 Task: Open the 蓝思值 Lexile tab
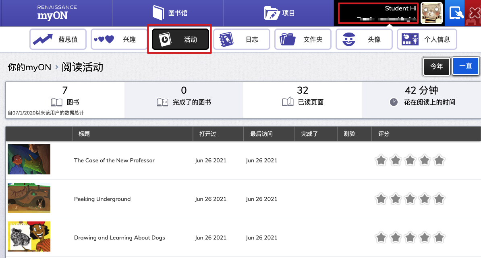tap(58, 39)
